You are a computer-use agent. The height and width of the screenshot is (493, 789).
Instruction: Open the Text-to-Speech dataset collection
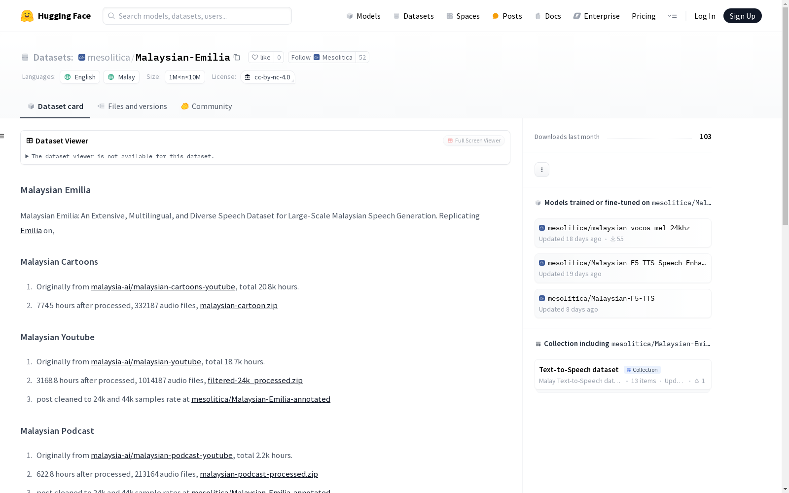click(623, 375)
